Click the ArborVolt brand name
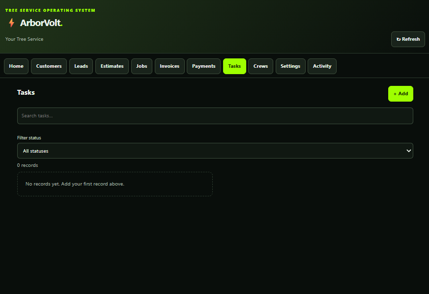 tap(41, 23)
